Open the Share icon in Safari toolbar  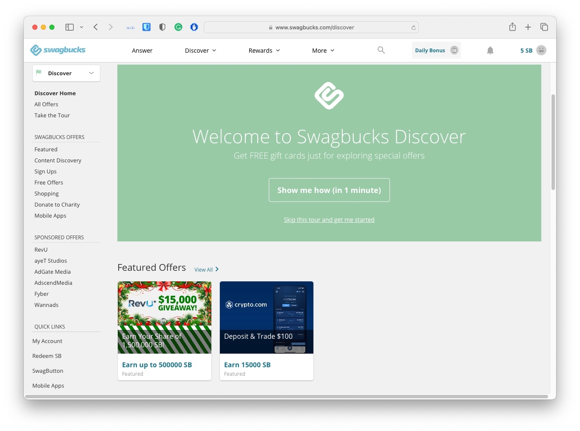(512, 27)
